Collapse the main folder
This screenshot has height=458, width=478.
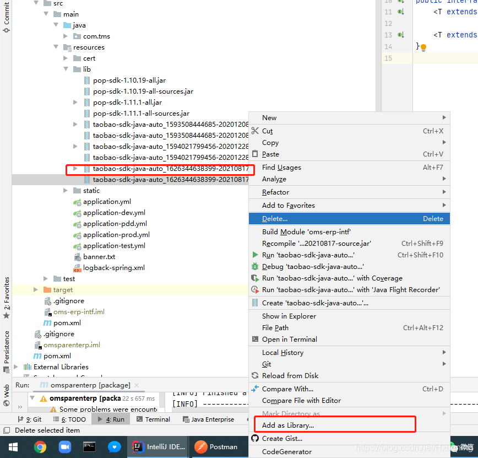46,14
